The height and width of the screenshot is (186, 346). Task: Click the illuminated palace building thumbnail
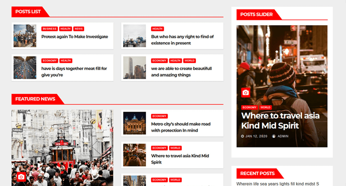135,123
